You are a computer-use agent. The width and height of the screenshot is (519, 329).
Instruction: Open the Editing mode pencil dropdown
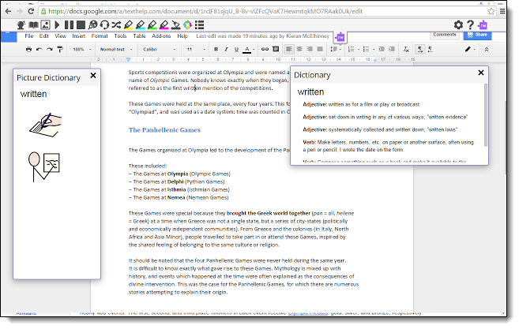coord(470,49)
